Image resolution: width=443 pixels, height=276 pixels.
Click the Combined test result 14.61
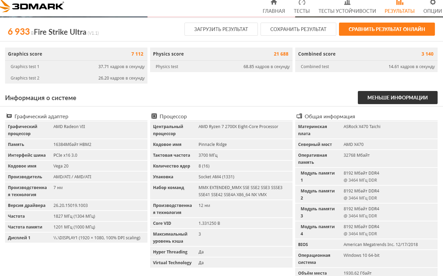click(412, 67)
